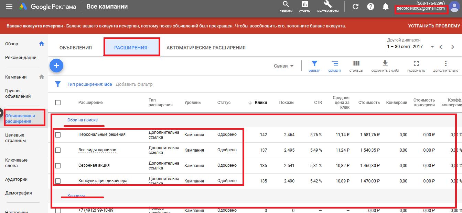
Task: Click the '2 541' impressions cell
Action: point(289,165)
